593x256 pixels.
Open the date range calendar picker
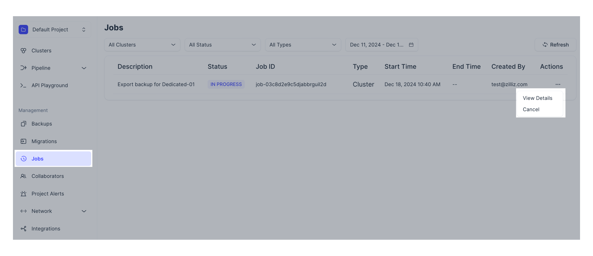click(412, 45)
